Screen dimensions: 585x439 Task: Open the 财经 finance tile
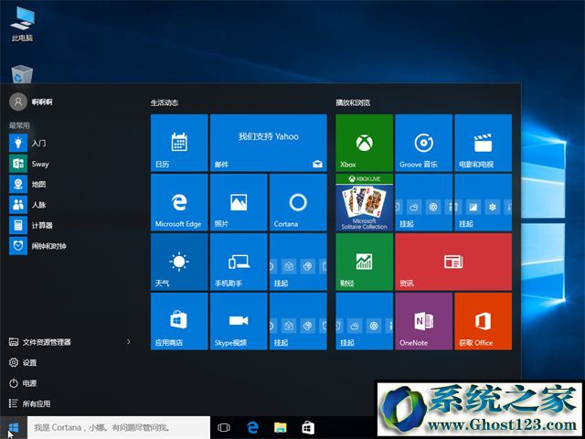pyautogui.click(x=365, y=262)
